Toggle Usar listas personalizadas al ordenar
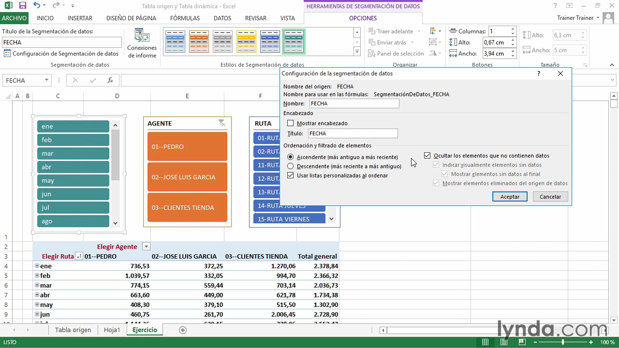Viewport: 619px width, 348px height. (290, 176)
